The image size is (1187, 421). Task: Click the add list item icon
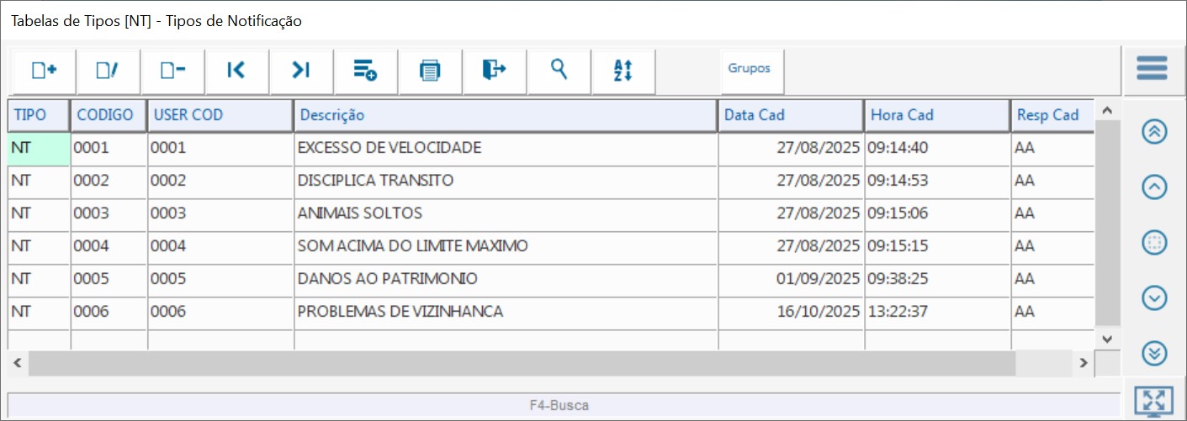coord(365,71)
